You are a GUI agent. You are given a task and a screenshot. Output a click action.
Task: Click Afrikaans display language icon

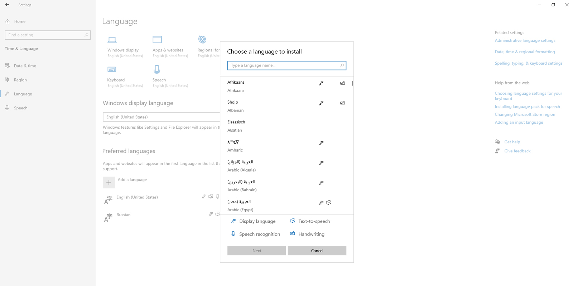(321, 83)
